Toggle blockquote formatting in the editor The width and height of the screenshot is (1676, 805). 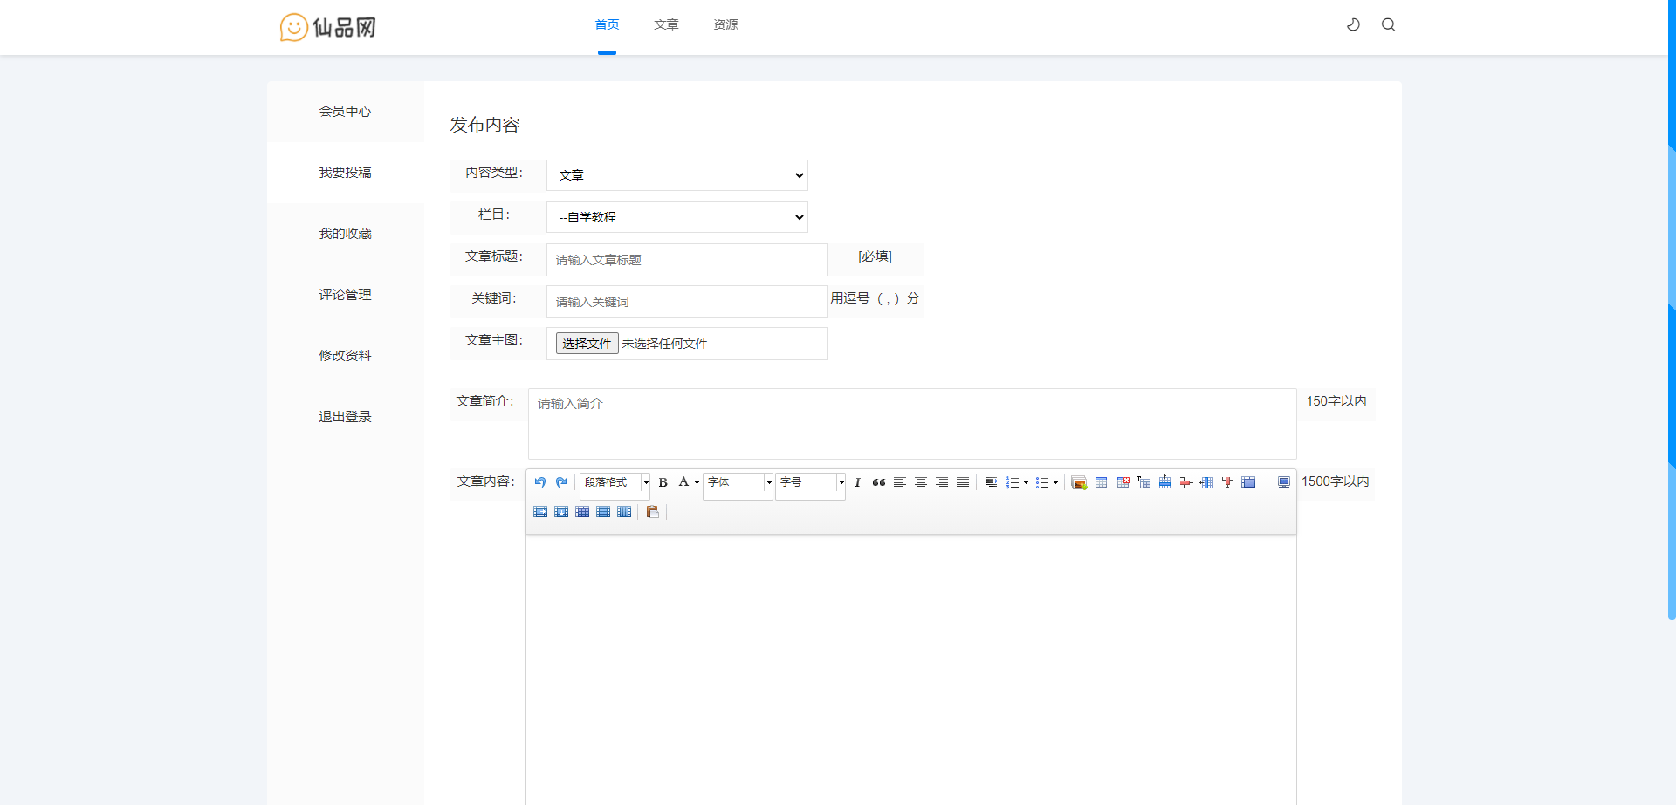coord(878,482)
